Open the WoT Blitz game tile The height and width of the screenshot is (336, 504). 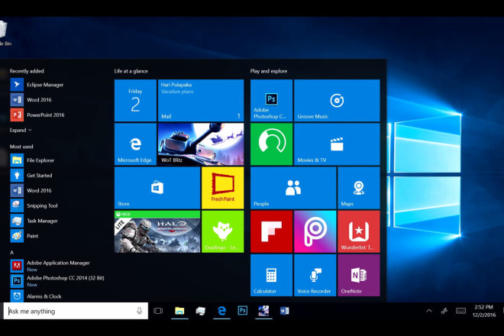click(x=201, y=144)
